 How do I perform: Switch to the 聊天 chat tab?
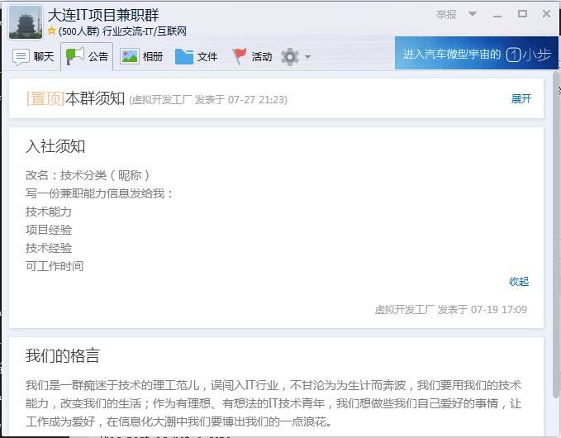(33, 56)
